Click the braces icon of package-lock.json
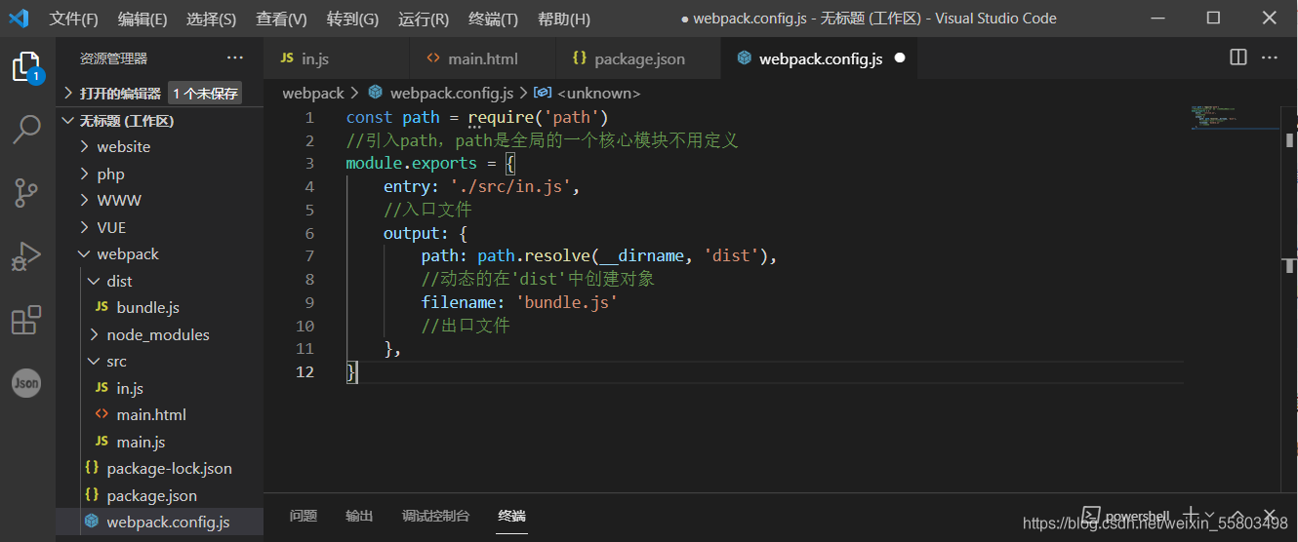Image resolution: width=1298 pixels, height=542 pixels. click(x=92, y=468)
